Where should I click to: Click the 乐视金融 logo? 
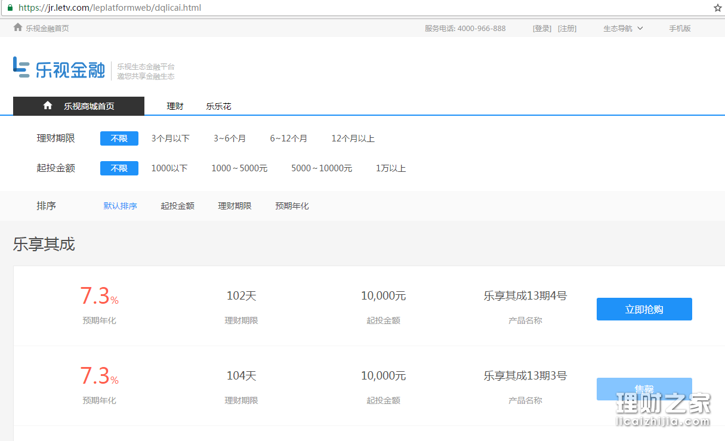(59, 68)
